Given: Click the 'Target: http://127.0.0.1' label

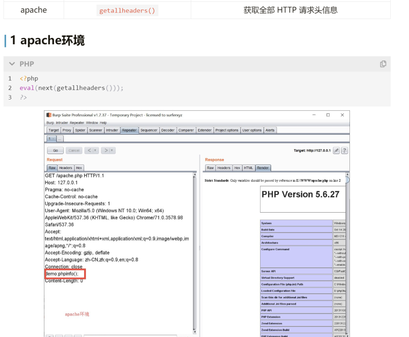Looking at the screenshot, I should tap(312, 151).
